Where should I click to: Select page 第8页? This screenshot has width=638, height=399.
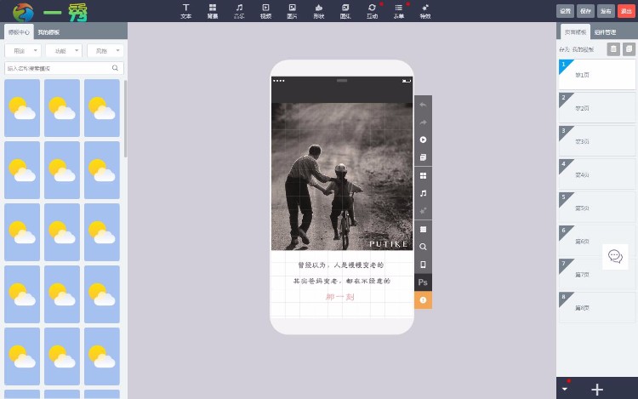(597, 307)
